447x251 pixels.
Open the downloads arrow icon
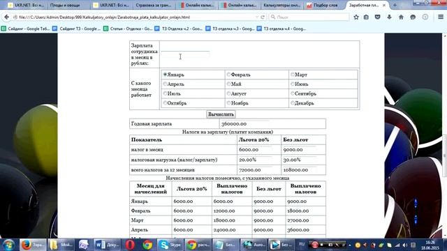click(389, 17)
